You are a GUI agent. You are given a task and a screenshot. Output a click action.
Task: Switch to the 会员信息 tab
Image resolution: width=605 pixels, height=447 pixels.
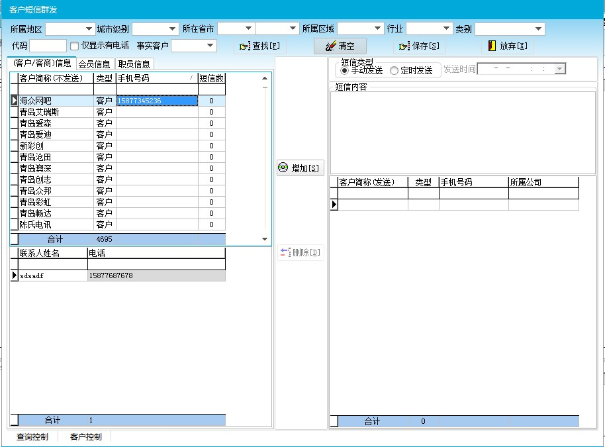[95, 64]
